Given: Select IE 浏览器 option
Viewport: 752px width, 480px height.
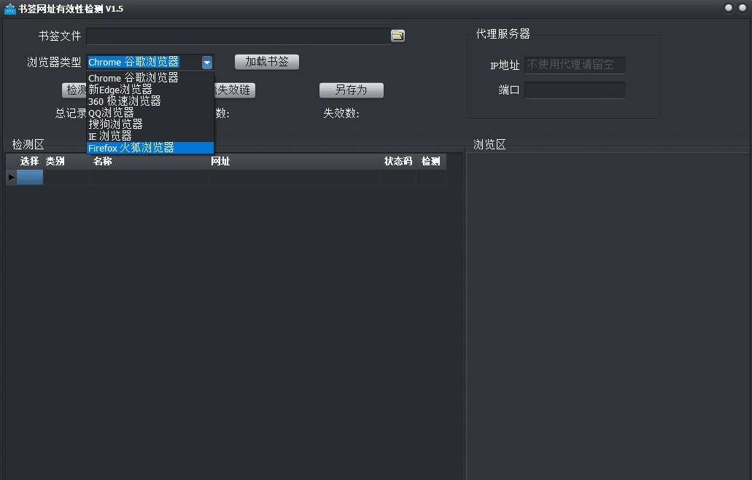Looking at the screenshot, I should click(x=150, y=136).
